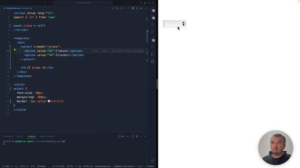Toggle the primary sidebar layout icon
Image resolution: width=300 pixels, height=168 pixels.
coord(141,3)
